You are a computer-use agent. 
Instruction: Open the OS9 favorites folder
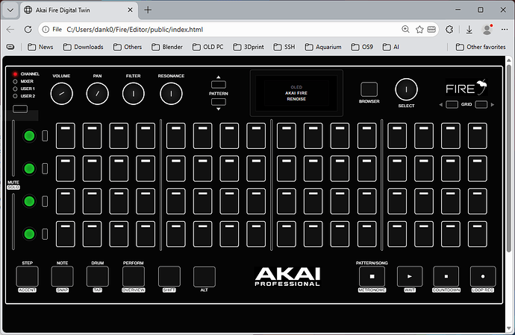(362, 47)
